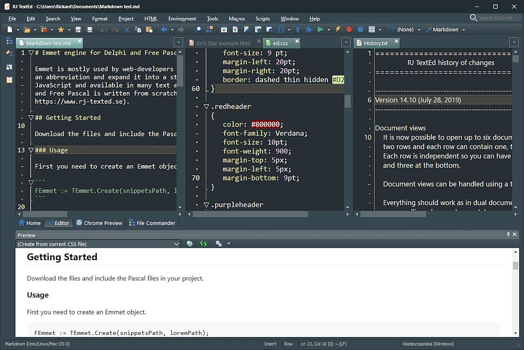The image size is (524, 350).
Task: Click the blue stop square icon
Action: tap(361, 30)
